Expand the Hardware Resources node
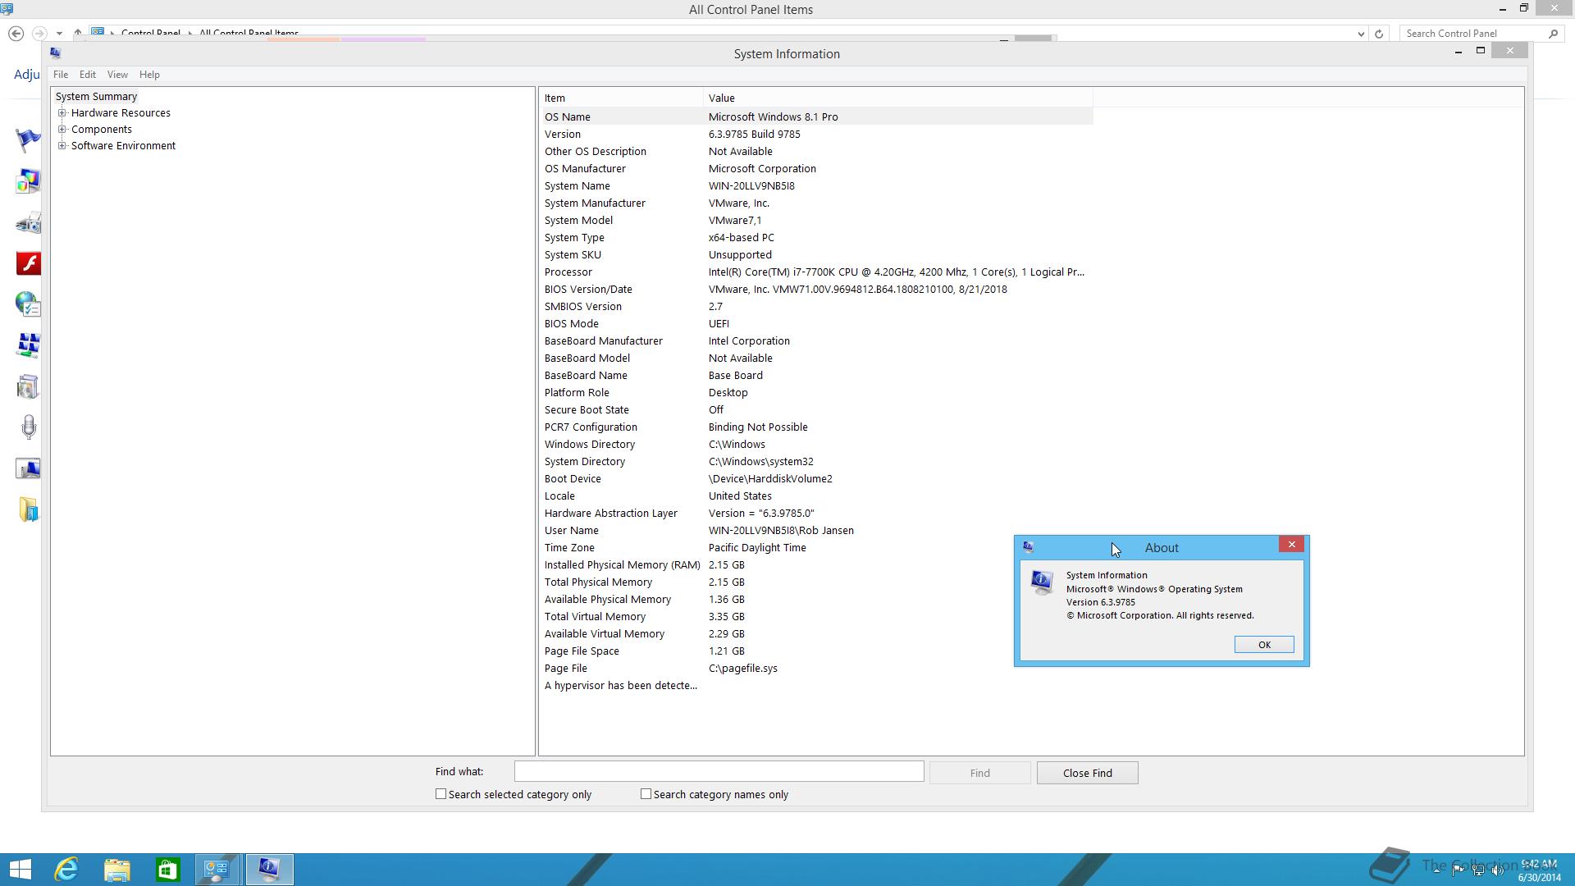Viewport: 1575px width, 886px height. [62, 113]
